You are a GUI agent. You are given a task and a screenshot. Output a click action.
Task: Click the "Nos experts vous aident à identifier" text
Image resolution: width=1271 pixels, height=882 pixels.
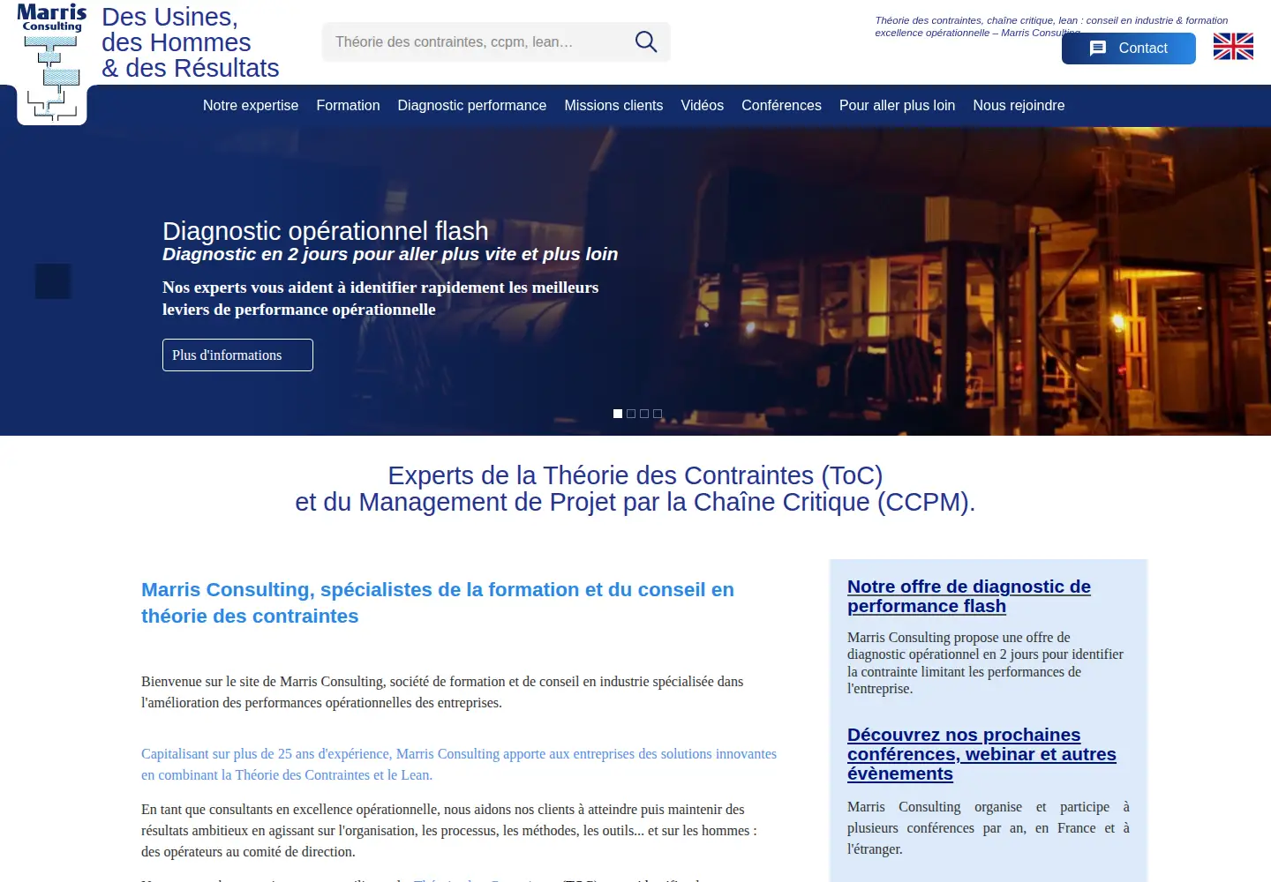point(380,298)
